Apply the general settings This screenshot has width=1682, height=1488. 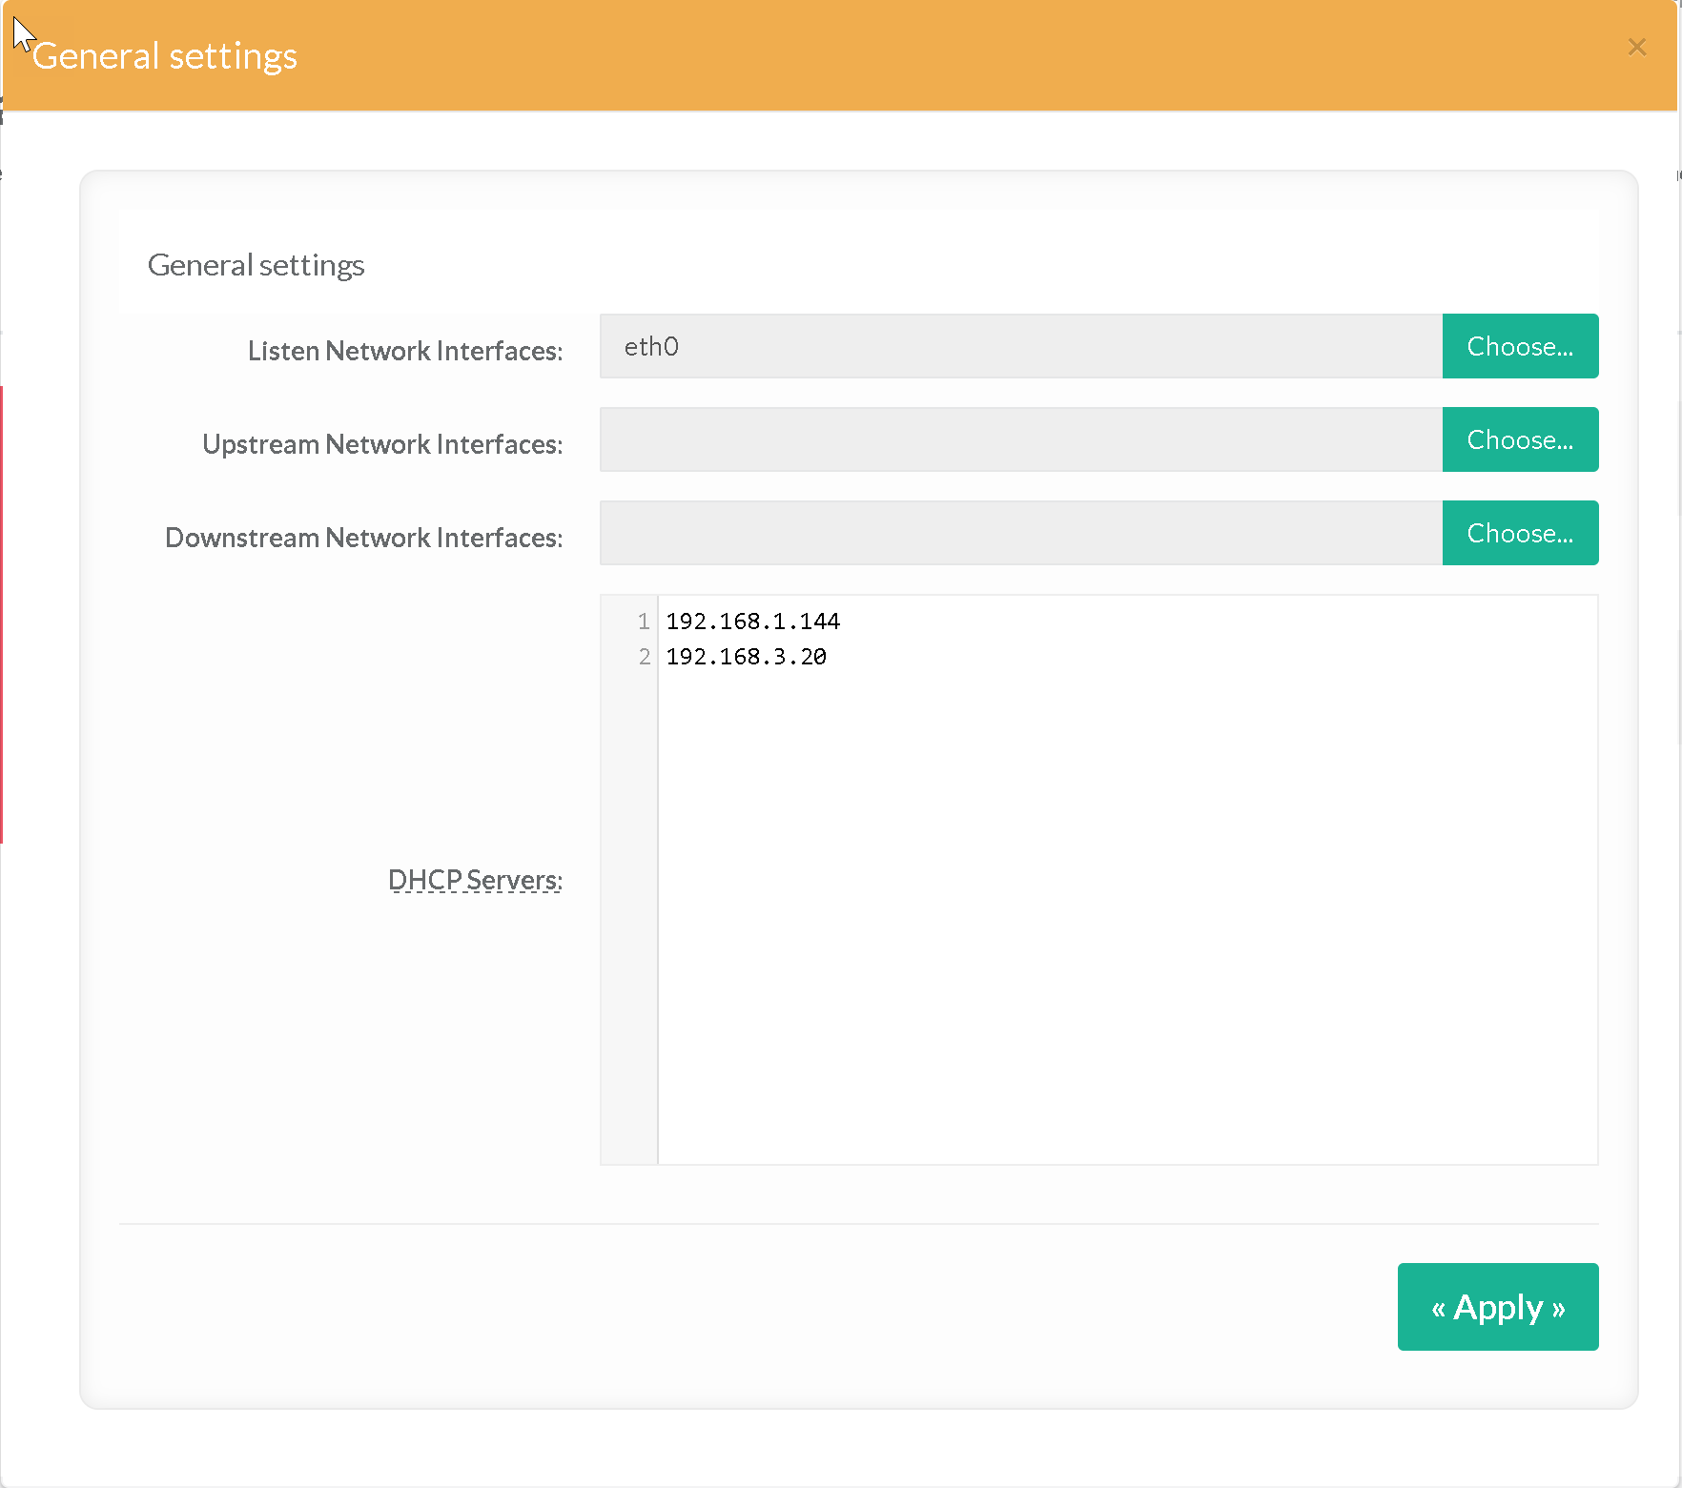(1497, 1307)
